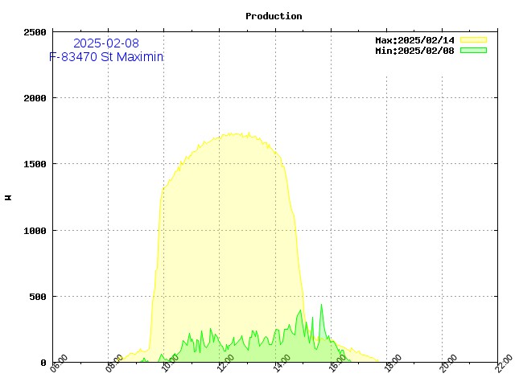This screenshot has width=515, height=386.
Task: Click the 1500 y-axis tick label
Action: [35, 164]
